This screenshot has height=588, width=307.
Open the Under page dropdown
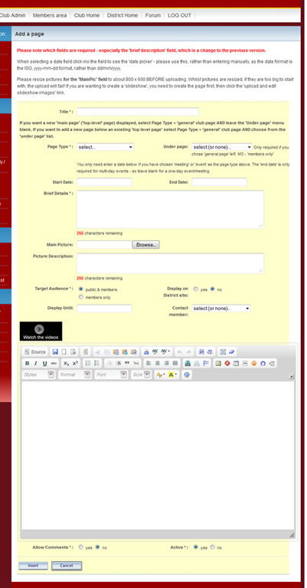(222, 147)
